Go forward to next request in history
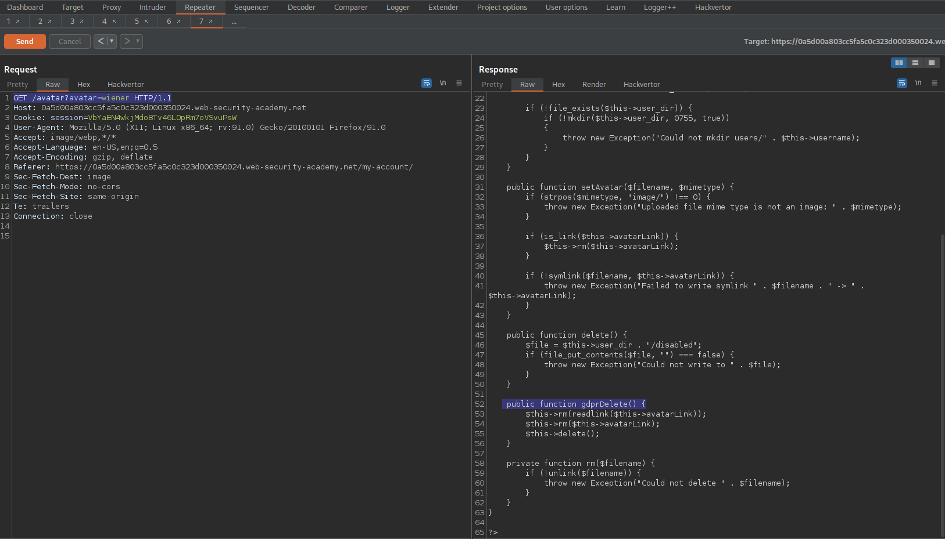945x539 pixels. [127, 41]
